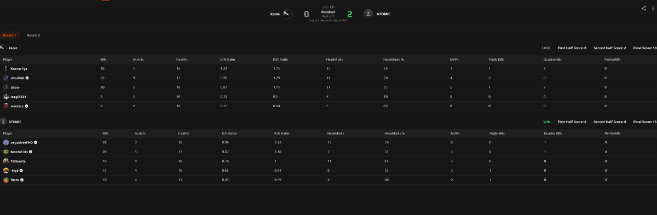Click Triple Kills header in ATOMIC table
This screenshot has height=215, width=657.
[x=497, y=133]
